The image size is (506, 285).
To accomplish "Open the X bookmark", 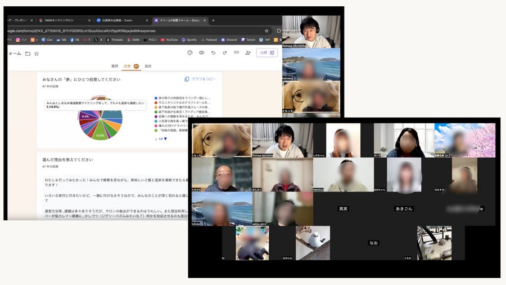I will [x=98, y=40].
